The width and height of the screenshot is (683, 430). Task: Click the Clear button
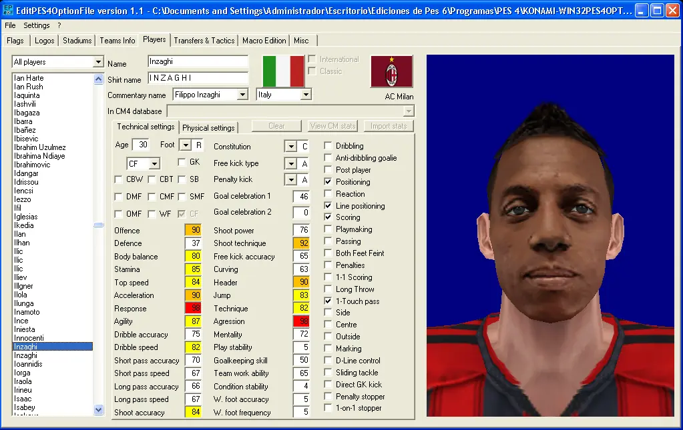[276, 126]
